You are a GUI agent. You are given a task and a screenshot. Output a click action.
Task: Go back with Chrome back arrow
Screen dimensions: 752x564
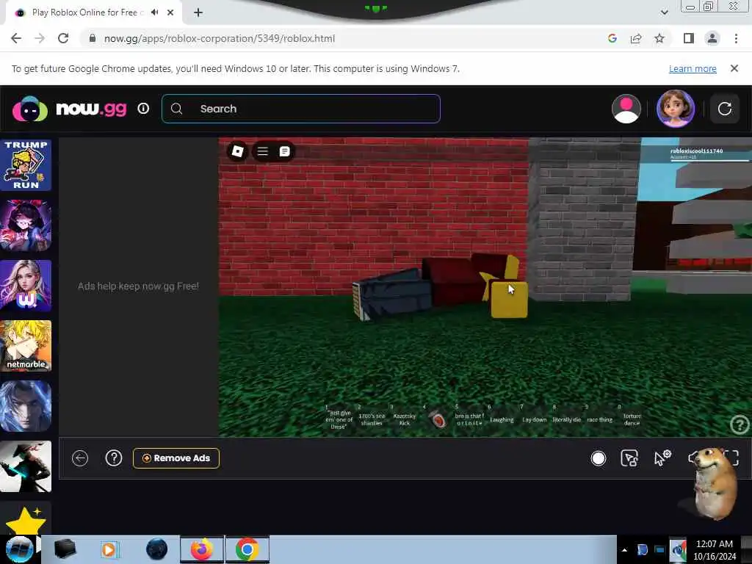tap(16, 38)
